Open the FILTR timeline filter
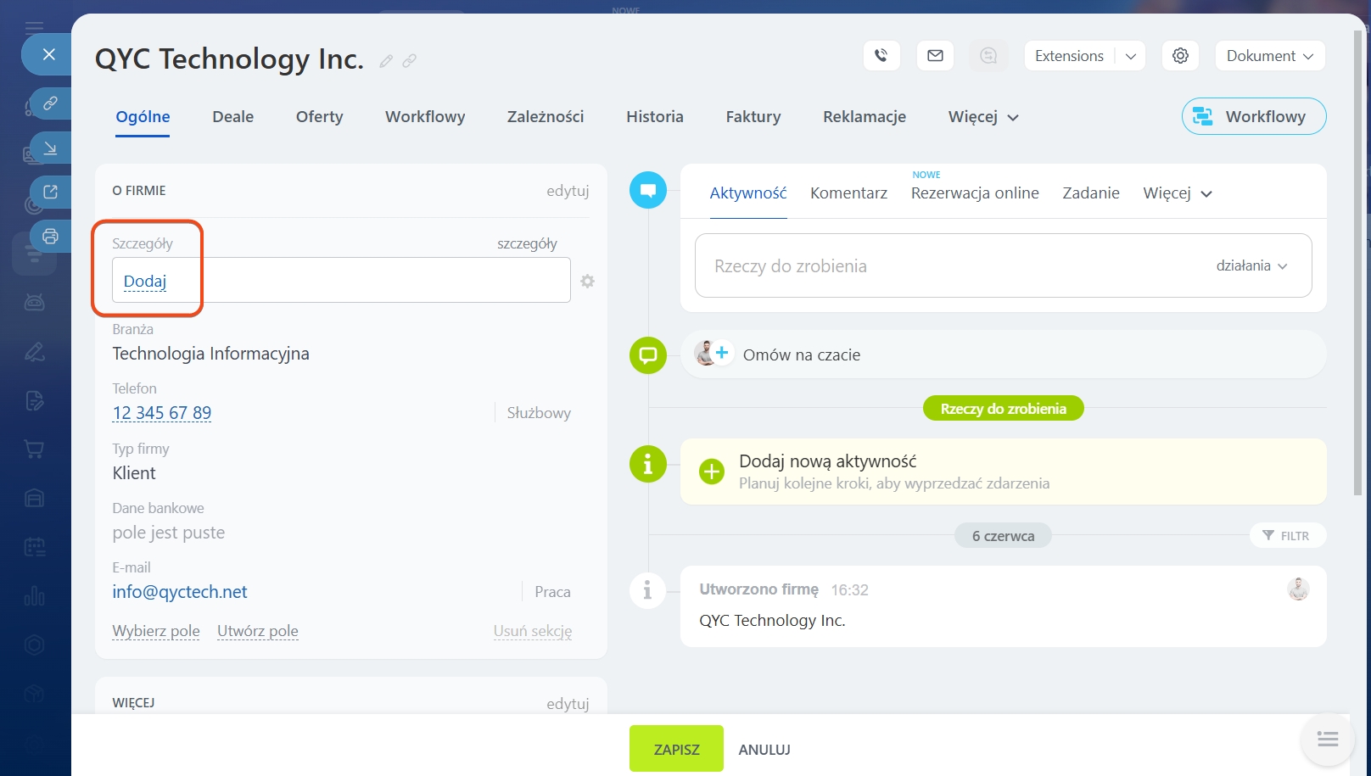Viewport: 1371px width, 776px height. pos(1286,536)
